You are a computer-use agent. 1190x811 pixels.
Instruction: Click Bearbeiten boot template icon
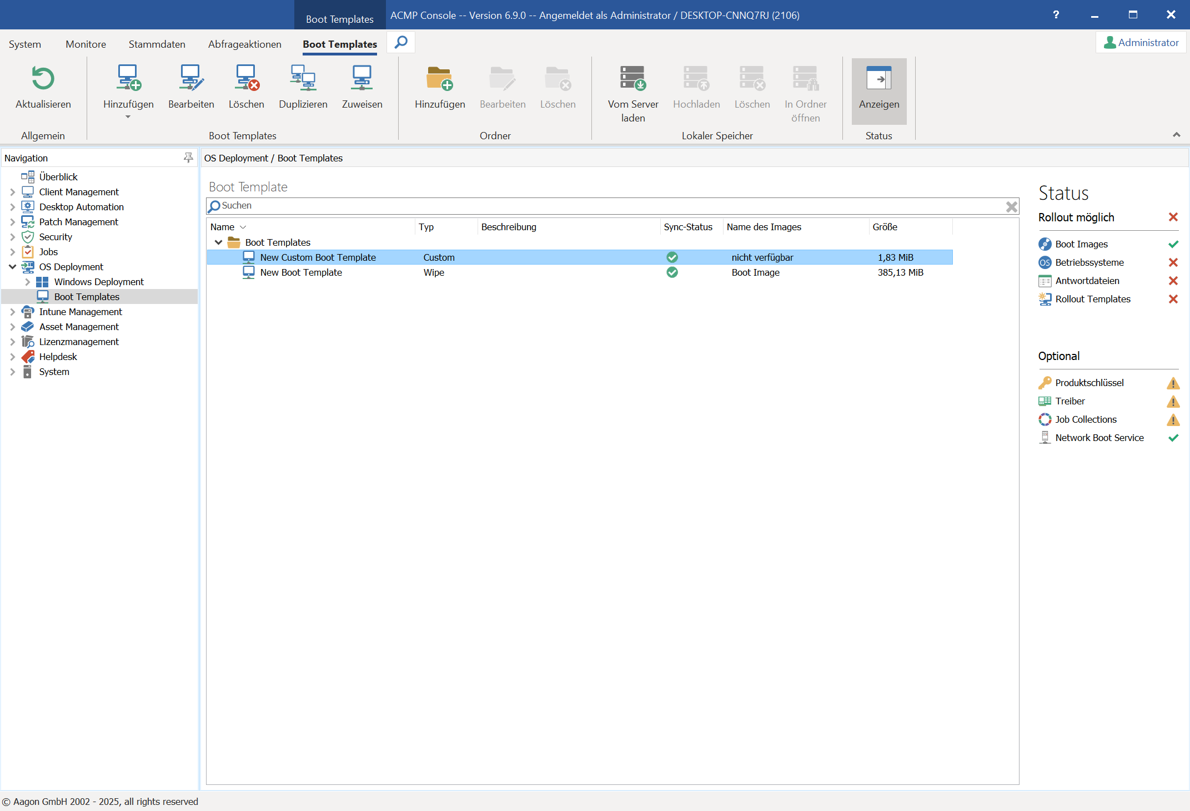191,78
